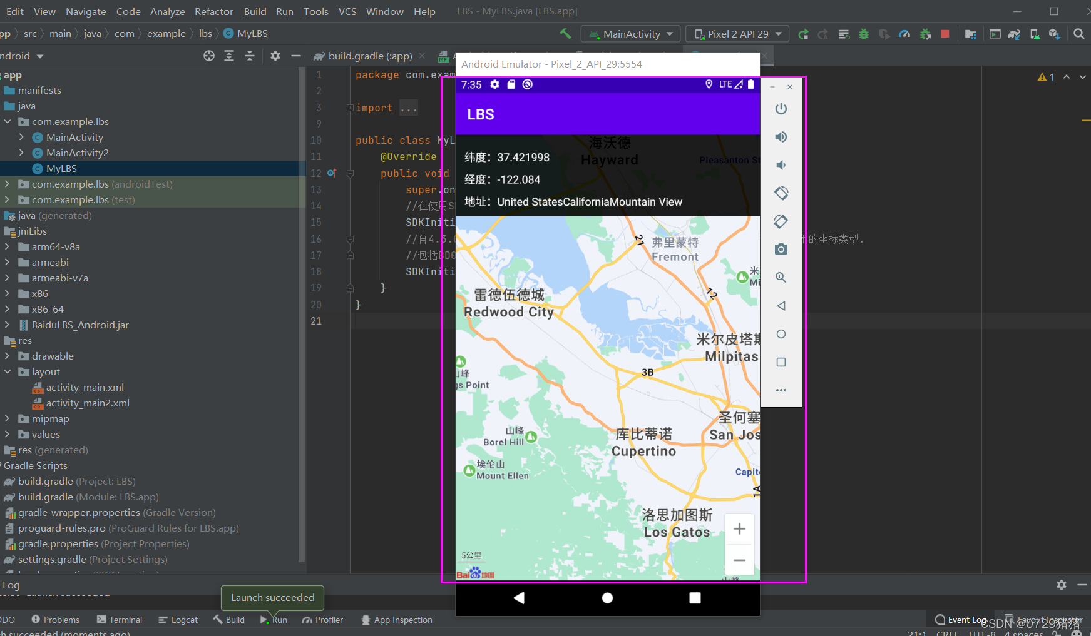Open the MainActivity run configuration dropdown
The height and width of the screenshot is (636, 1091).
click(x=631, y=34)
